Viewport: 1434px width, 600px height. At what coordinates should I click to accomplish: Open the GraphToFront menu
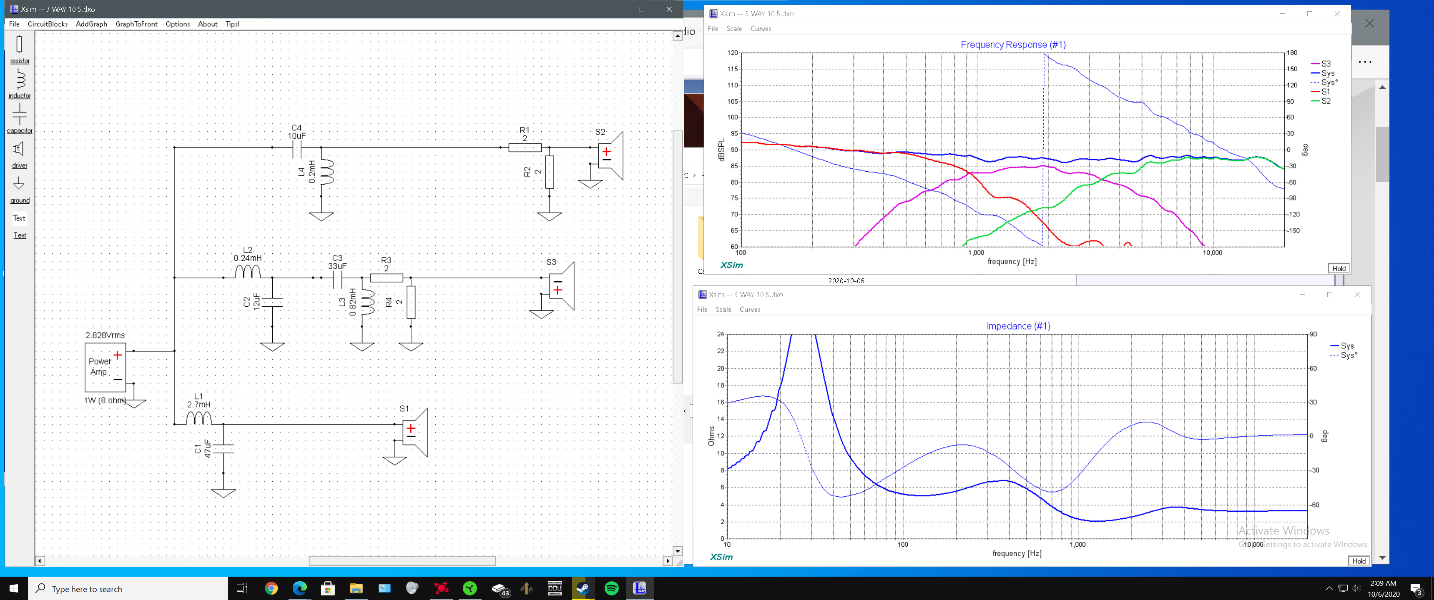click(x=136, y=24)
